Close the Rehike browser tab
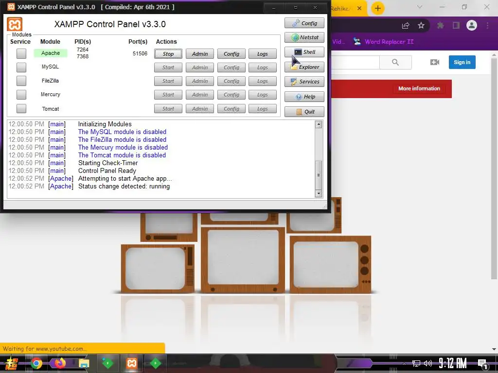The image size is (498, 373). coord(359,9)
